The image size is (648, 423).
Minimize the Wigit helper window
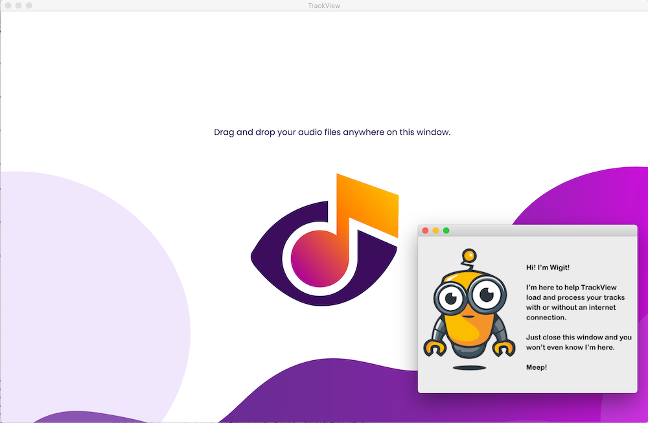tap(435, 231)
